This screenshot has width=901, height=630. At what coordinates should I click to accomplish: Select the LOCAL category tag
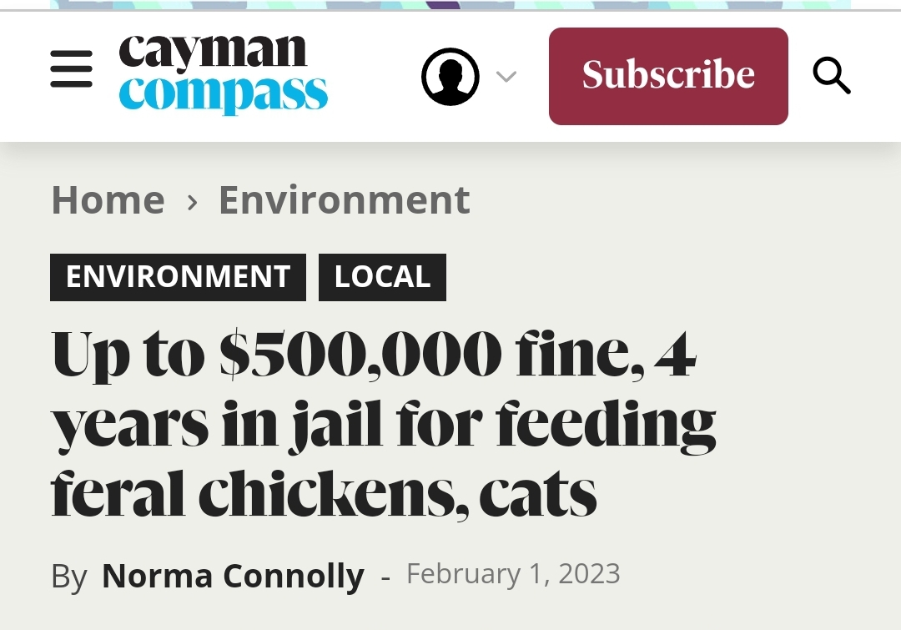pyautogui.click(x=383, y=277)
